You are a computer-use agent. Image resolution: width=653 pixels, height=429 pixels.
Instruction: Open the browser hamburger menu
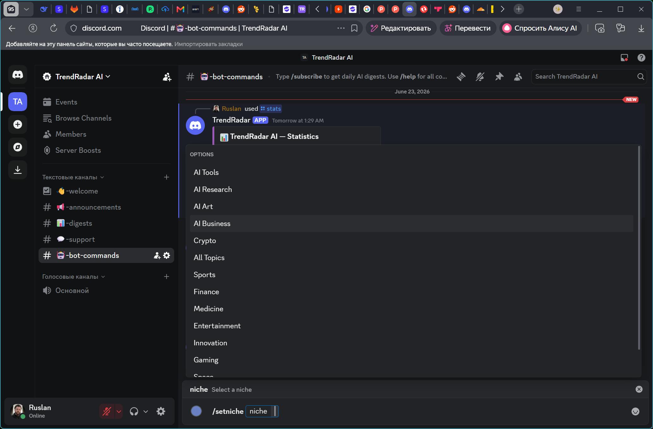click(579, 9)
